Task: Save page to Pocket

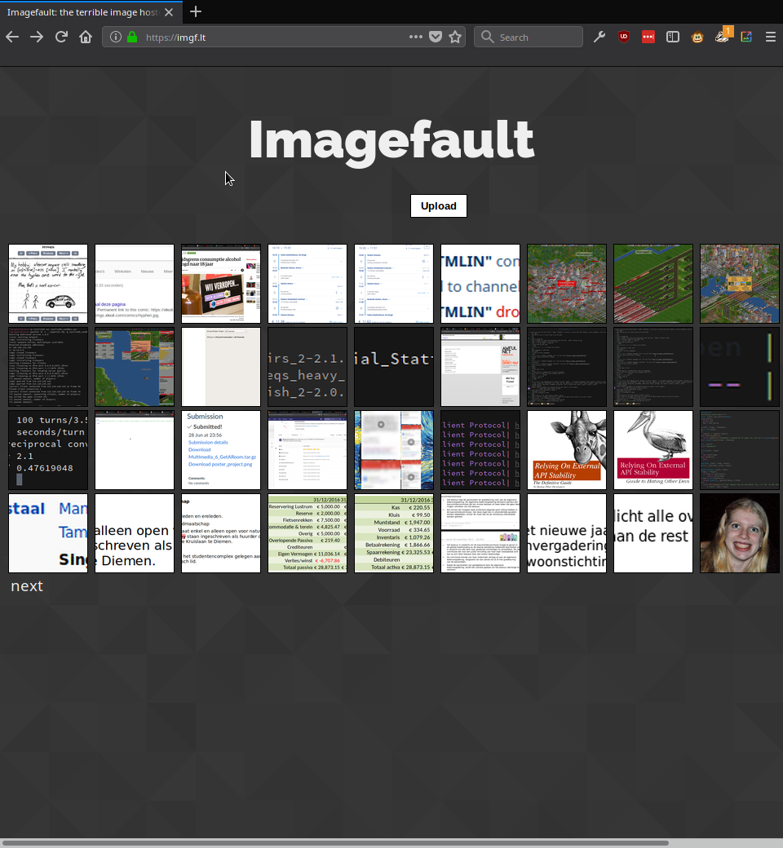Action: pyautogui.click(x=436, y=37)
